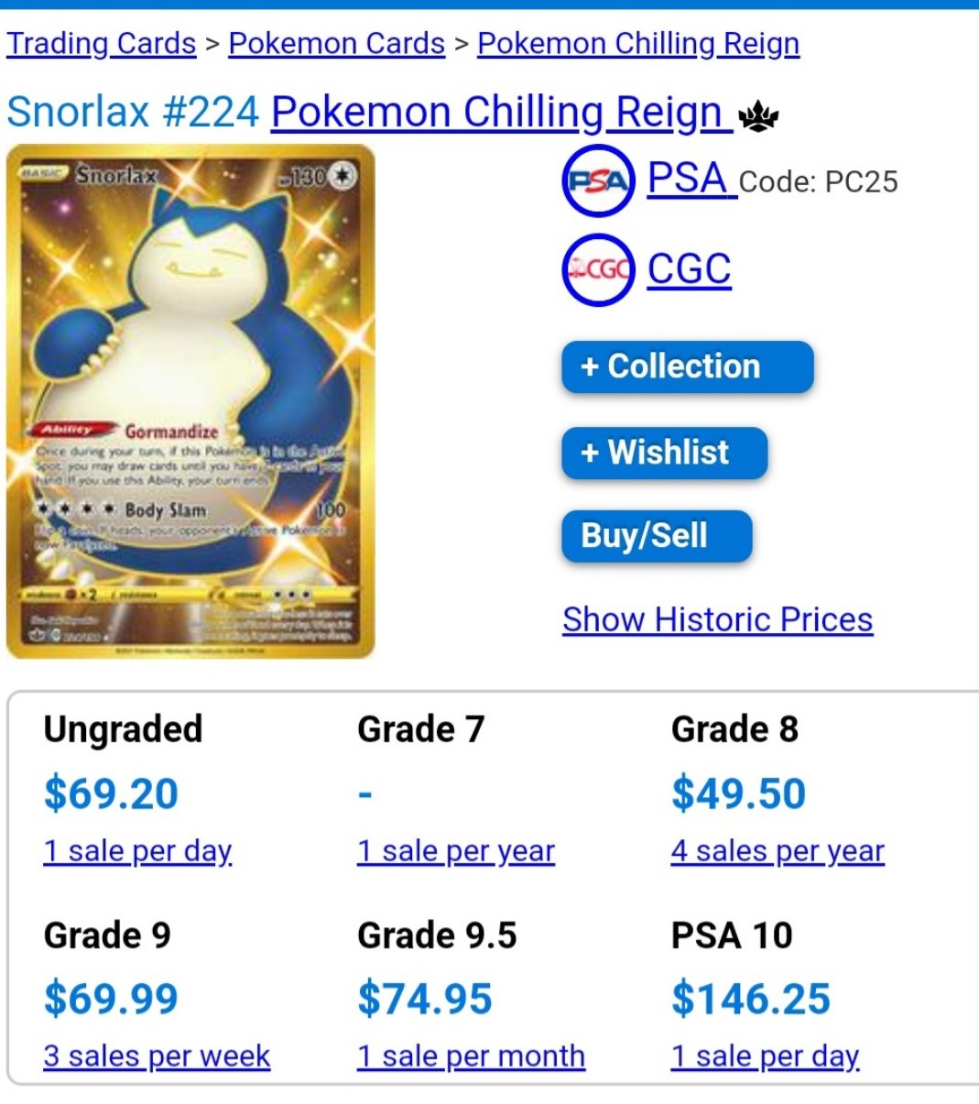
Task: Open Pokemon Chilling Reign title link
Action: pyautogui.click(x=501, y=113)
